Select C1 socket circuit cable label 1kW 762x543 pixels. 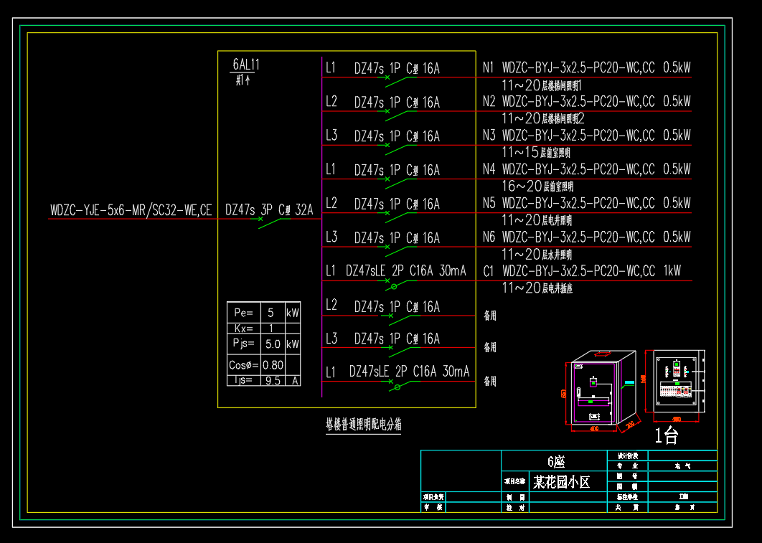(582, 271)
